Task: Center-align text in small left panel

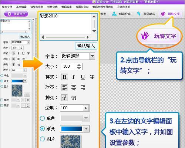Action: [18, 59]
